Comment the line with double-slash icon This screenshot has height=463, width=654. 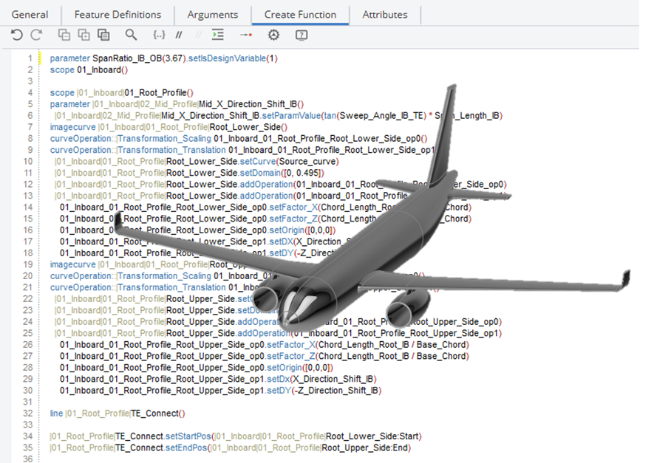tap(179, 35)
